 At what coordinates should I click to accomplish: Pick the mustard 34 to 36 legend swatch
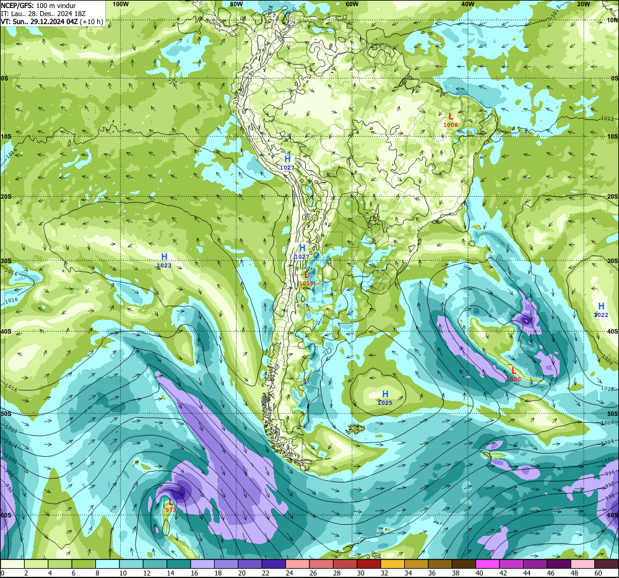416,564
